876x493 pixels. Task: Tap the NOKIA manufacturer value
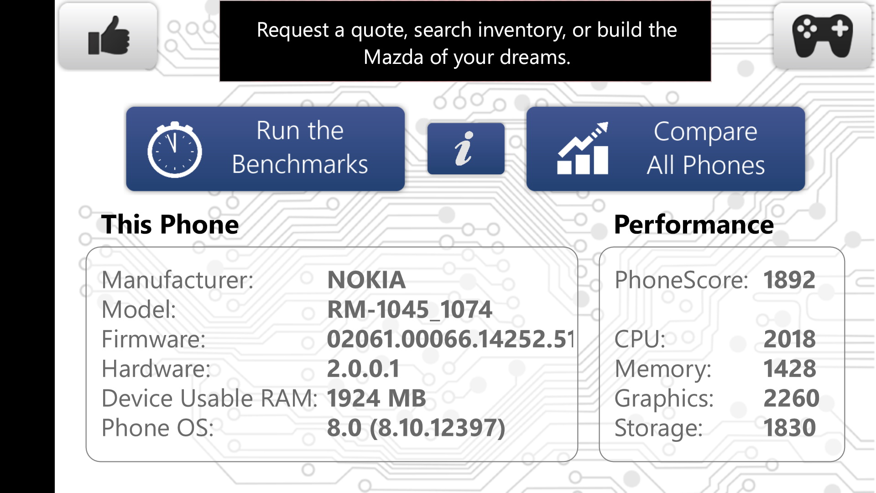tap(366, 280)
